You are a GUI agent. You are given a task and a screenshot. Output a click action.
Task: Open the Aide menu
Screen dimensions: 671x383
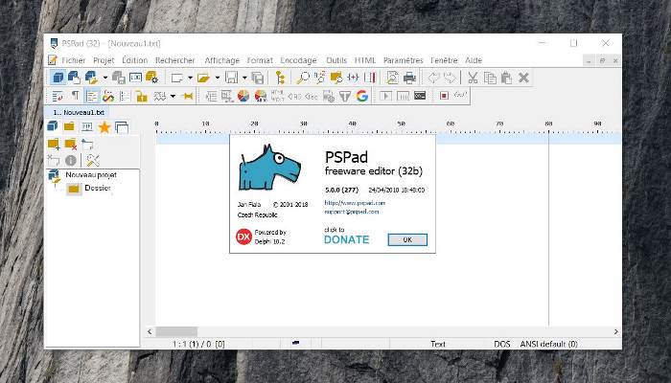point(474,60)
